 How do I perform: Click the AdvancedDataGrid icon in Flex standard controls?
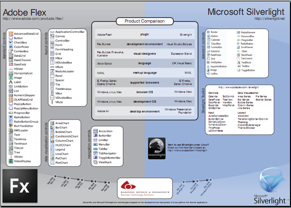(11, 34)
